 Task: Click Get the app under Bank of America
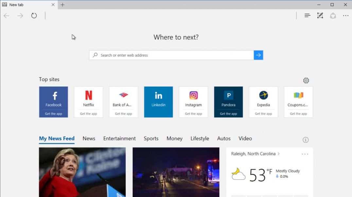pos(123,114)
